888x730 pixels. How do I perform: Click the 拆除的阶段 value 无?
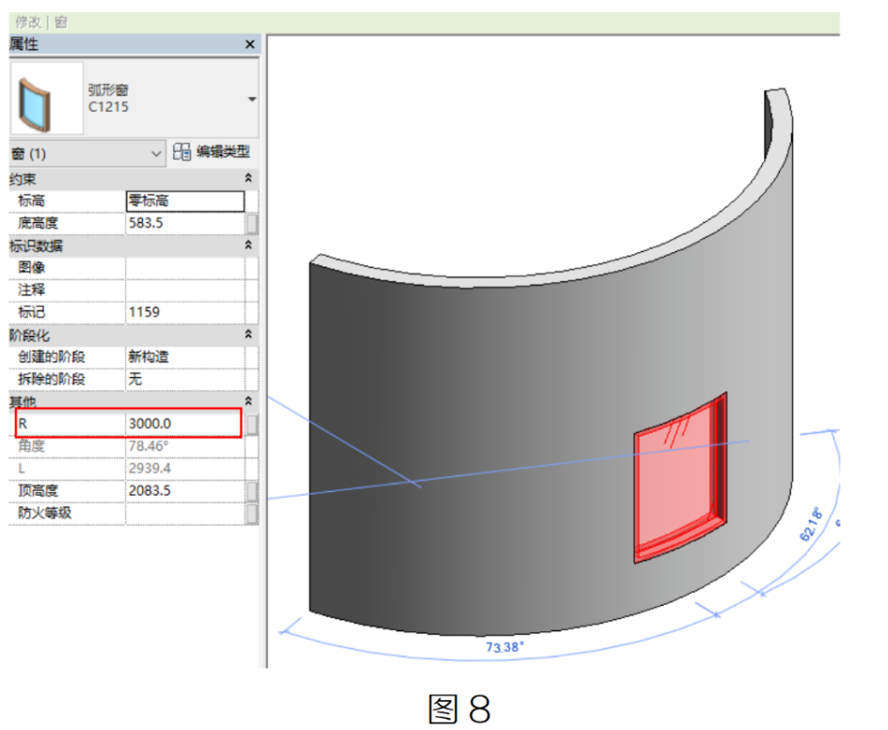tap(185, 379)
